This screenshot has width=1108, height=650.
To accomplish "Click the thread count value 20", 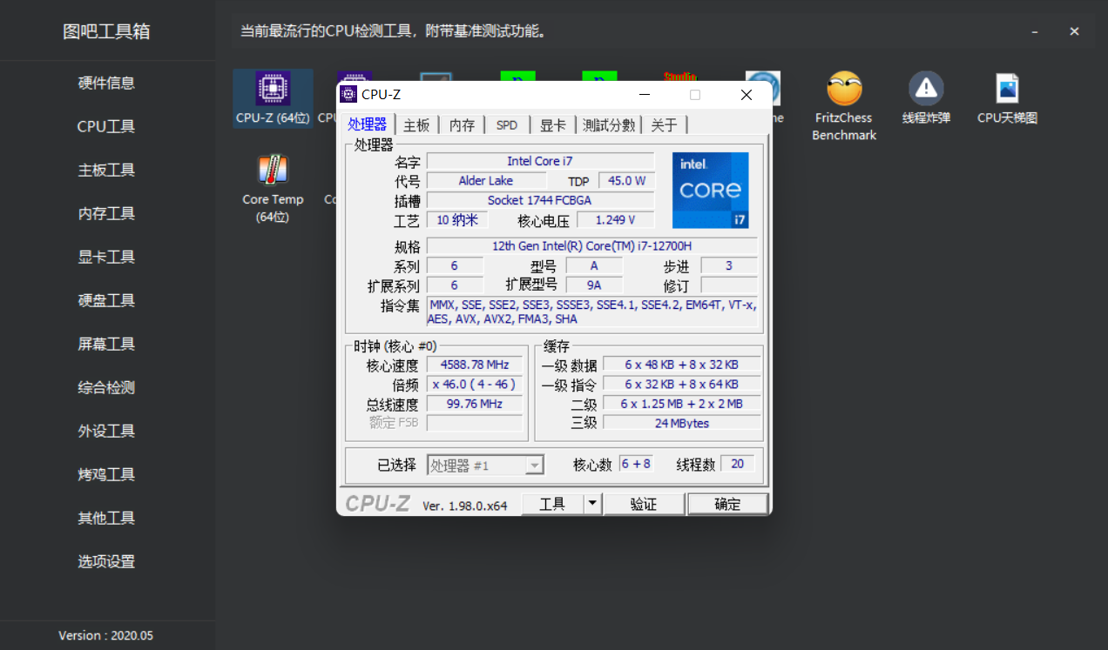I will tap(737, 464).
